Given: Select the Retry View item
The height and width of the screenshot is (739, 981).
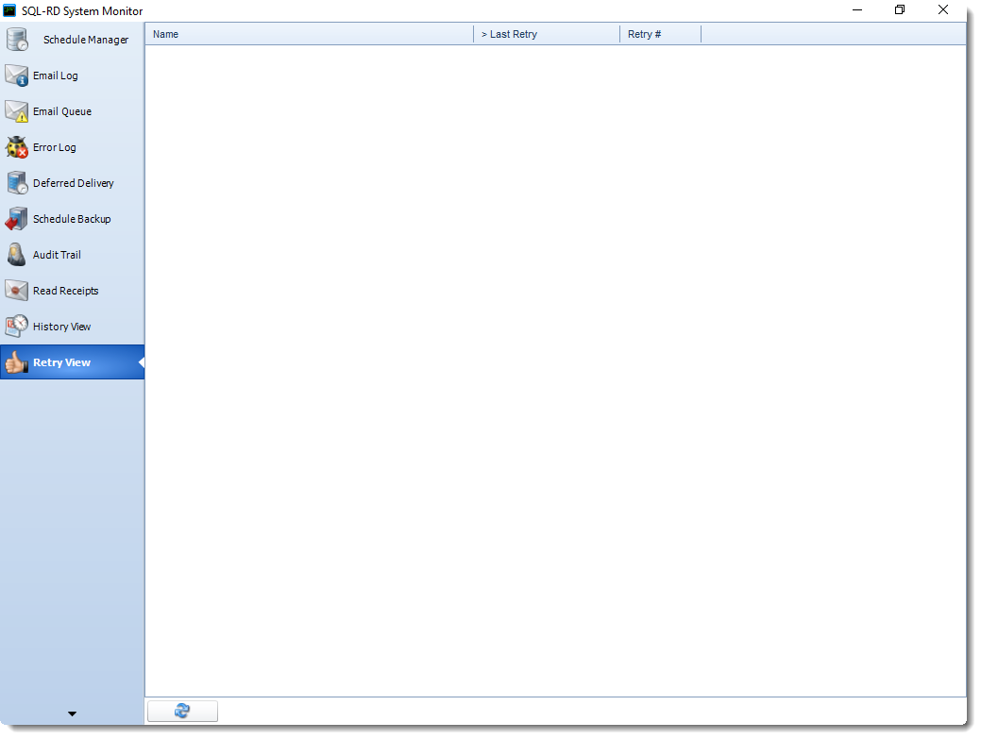Looking at the screenshot, I should point(73,362).
